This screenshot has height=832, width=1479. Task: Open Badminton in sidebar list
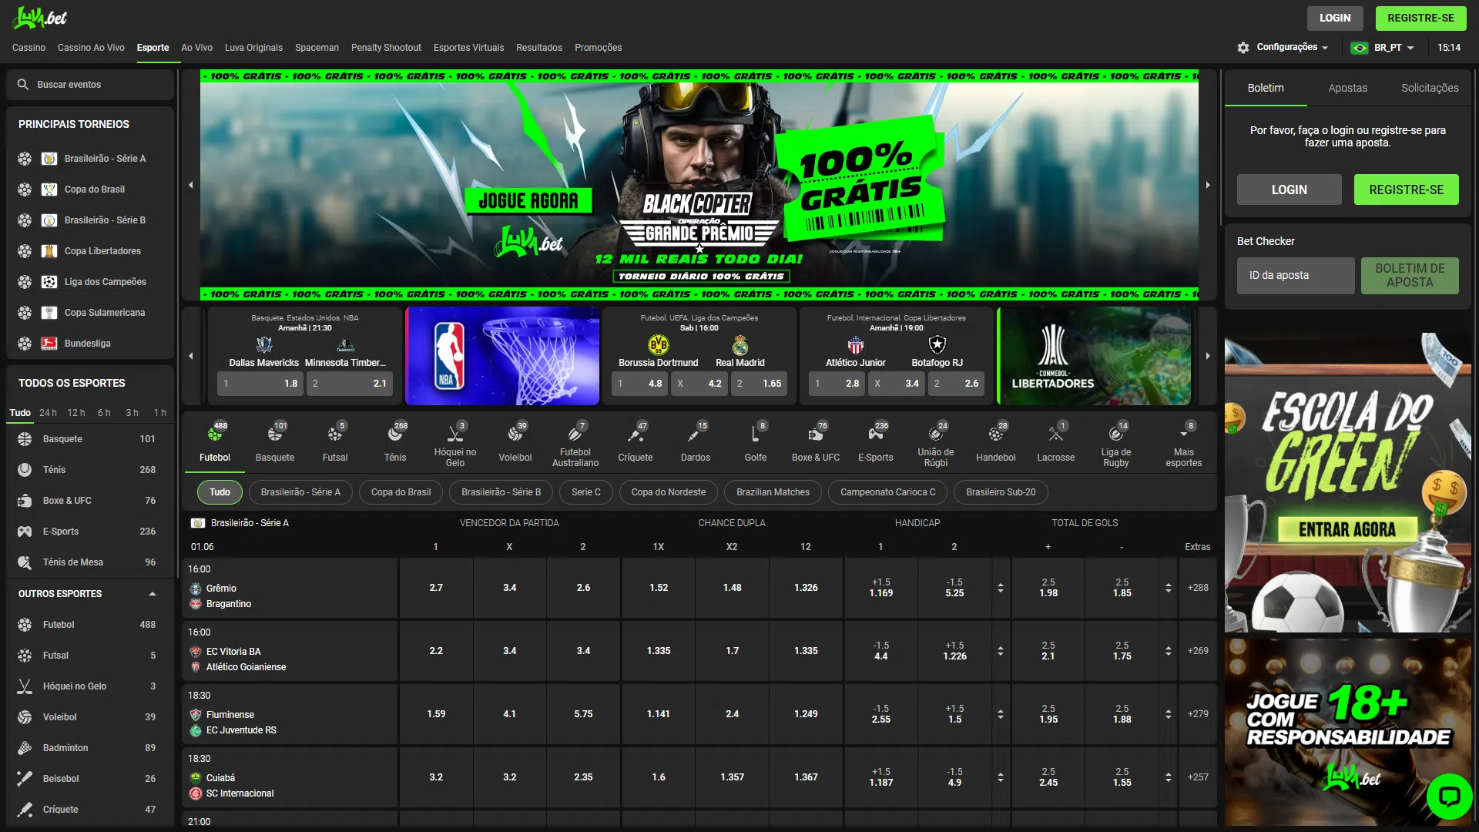(x=89, y=748)
